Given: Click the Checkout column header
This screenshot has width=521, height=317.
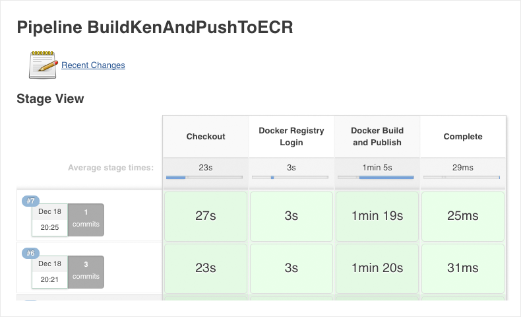Looking at the screenshot, I should point(206,137).
